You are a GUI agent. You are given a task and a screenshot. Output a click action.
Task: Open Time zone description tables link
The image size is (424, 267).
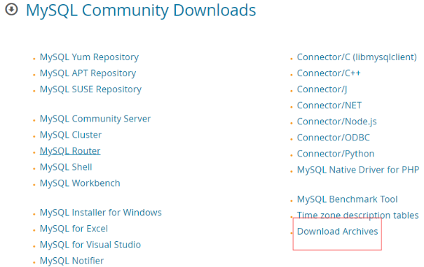(357, 215)
